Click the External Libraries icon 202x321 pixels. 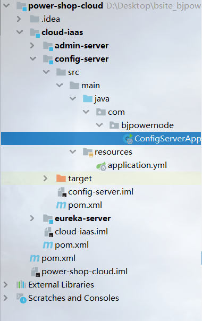pos(21,285)
